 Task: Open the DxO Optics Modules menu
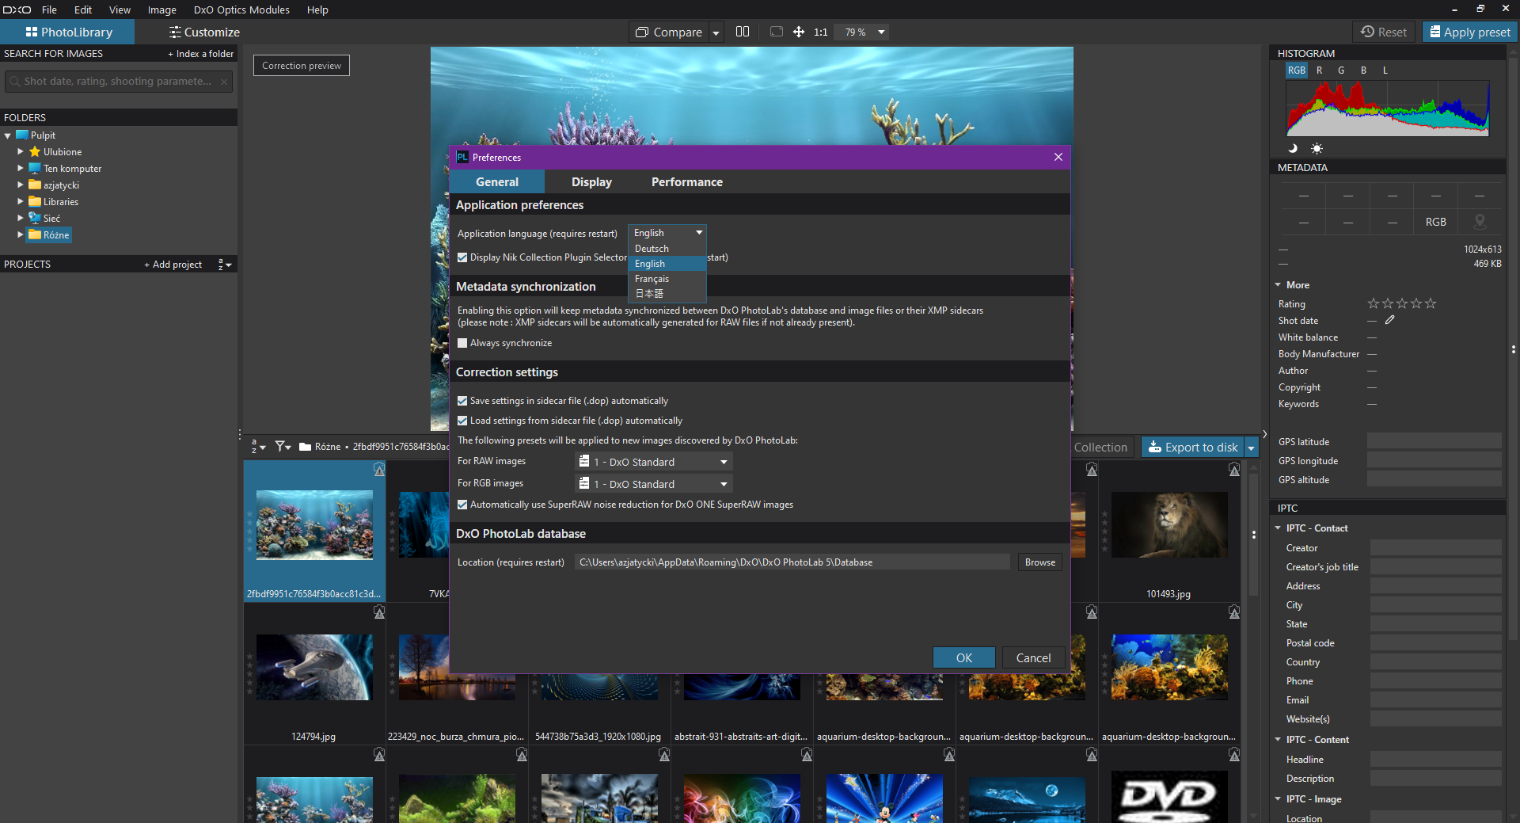tap(241, 10)
